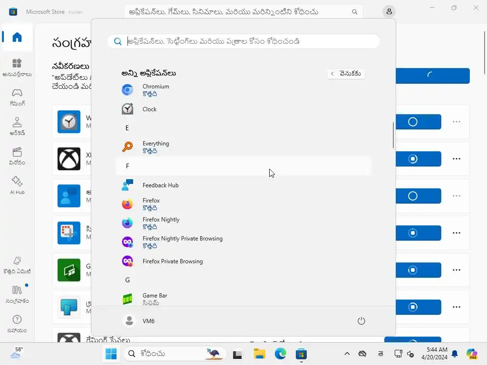
Task: Click the Store search magnifier icon
Action: pos(355,12)
